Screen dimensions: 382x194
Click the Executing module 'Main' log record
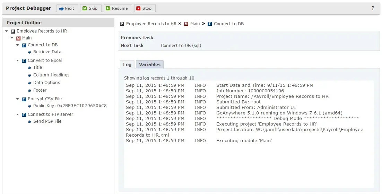click(x=244, y=141)
